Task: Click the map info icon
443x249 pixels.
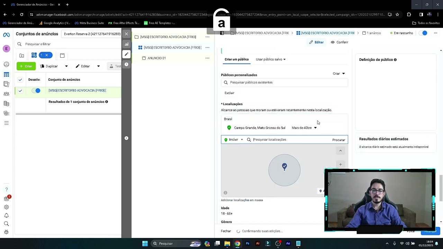Action: tap(225, 193)
